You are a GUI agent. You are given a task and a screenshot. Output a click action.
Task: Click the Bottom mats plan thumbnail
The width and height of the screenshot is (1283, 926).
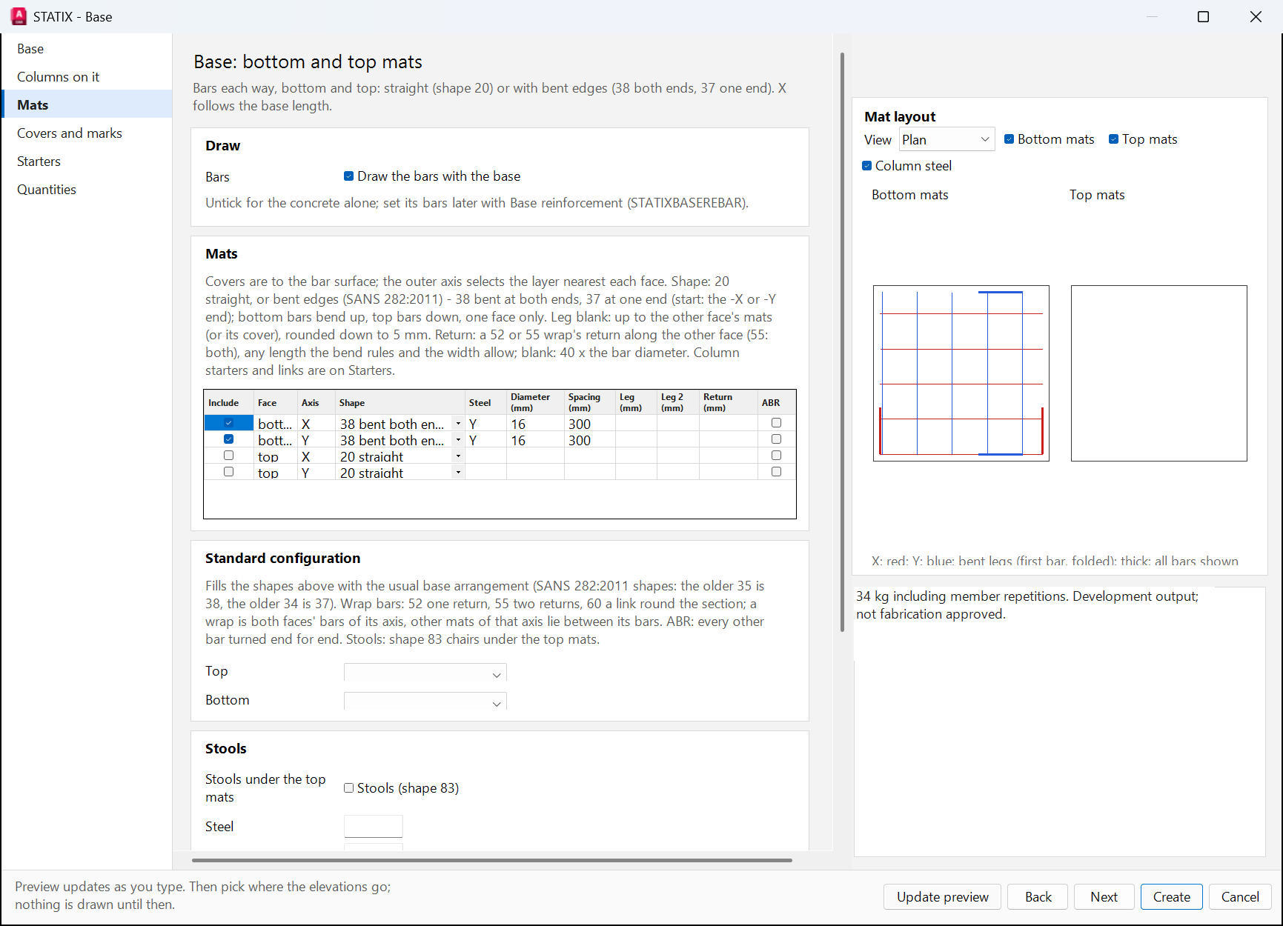(961, 373)
